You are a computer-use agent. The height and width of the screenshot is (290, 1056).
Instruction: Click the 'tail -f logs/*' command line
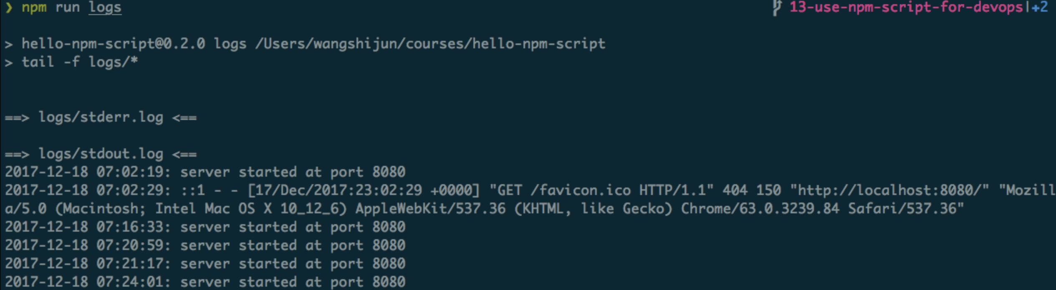pyautogui.click(x=79, y=62)
